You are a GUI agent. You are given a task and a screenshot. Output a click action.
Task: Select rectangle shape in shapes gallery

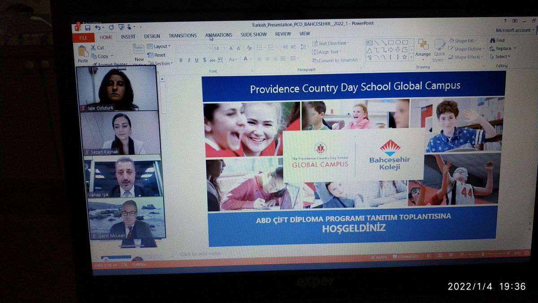[x=390, y=43]
